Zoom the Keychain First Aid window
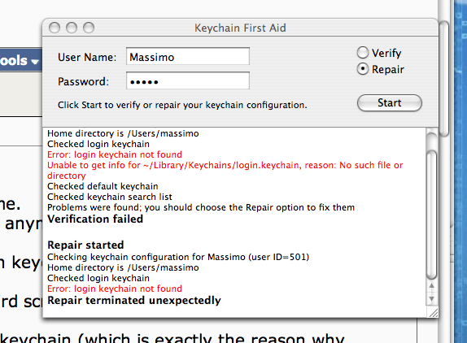The width and height of the screenshot is (467, 343). coord(89,28)
